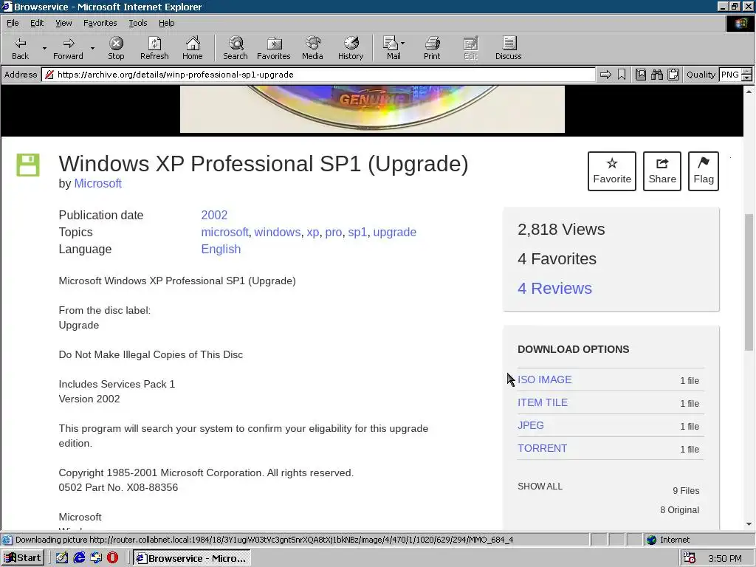Open the File menu

point(13,23)
